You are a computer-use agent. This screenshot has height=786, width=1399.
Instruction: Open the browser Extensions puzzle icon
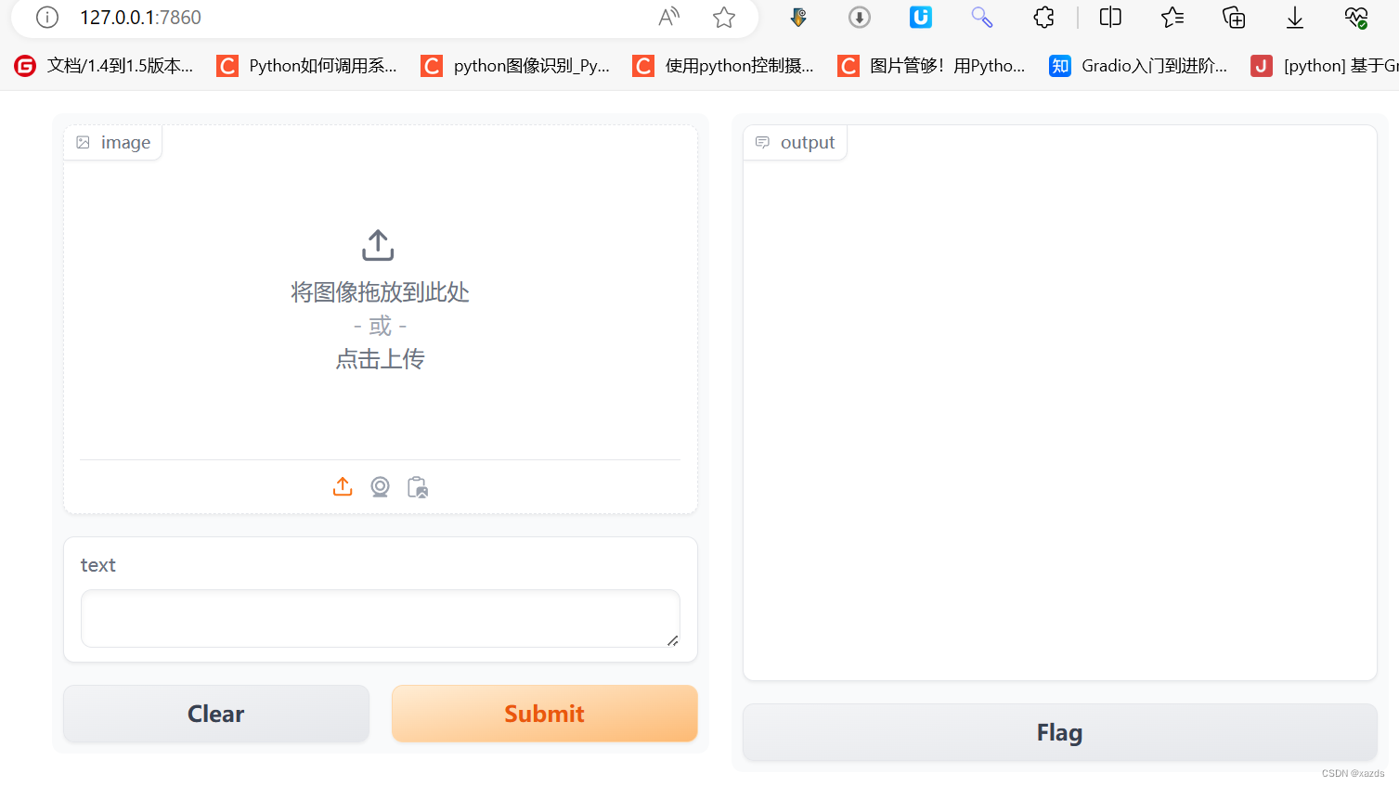point(1043,17)
